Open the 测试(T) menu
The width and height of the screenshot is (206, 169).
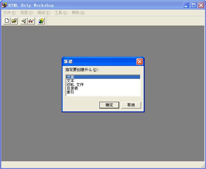[x=44, y=13]
